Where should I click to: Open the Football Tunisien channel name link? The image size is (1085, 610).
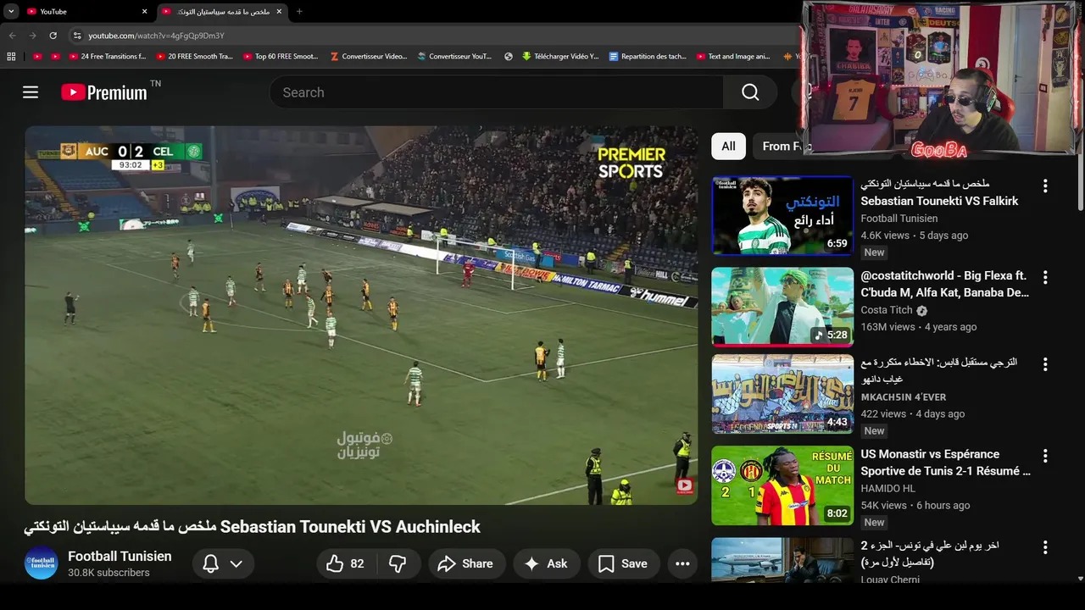coord(120,556)
